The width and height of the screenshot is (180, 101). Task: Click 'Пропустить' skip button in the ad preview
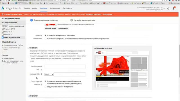(124, 72)
